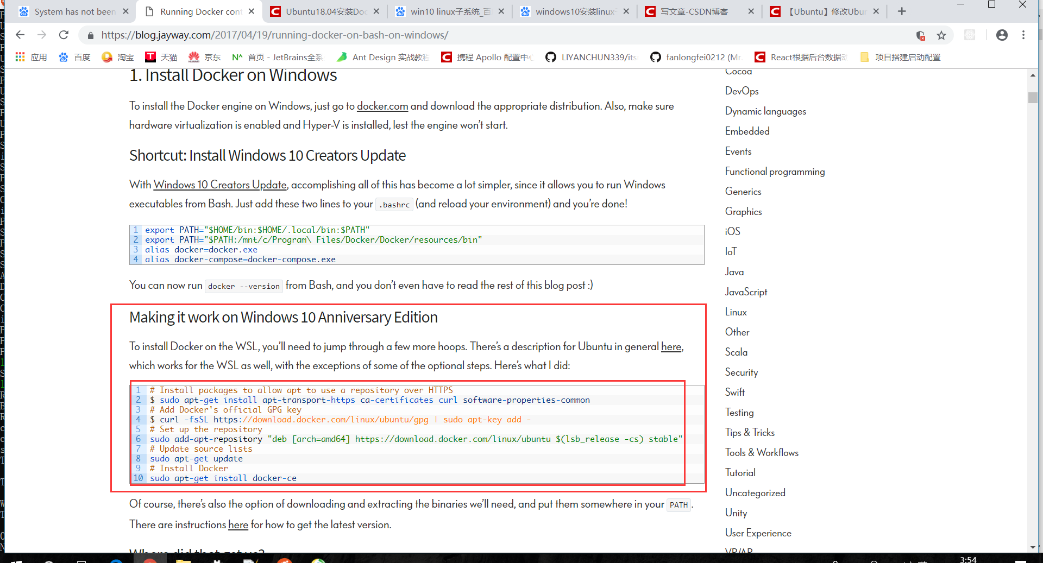
Task: Switch to the Ubuntu18.04安装Docker tab
Action: click(x=325, y=11)
